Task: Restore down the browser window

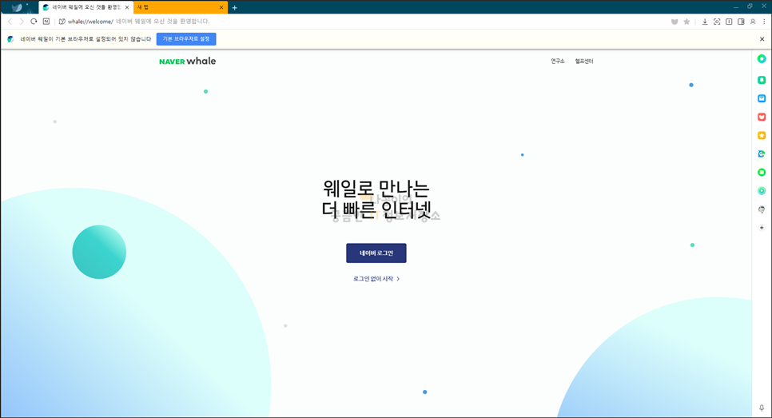Action: [x=750, y=6]
